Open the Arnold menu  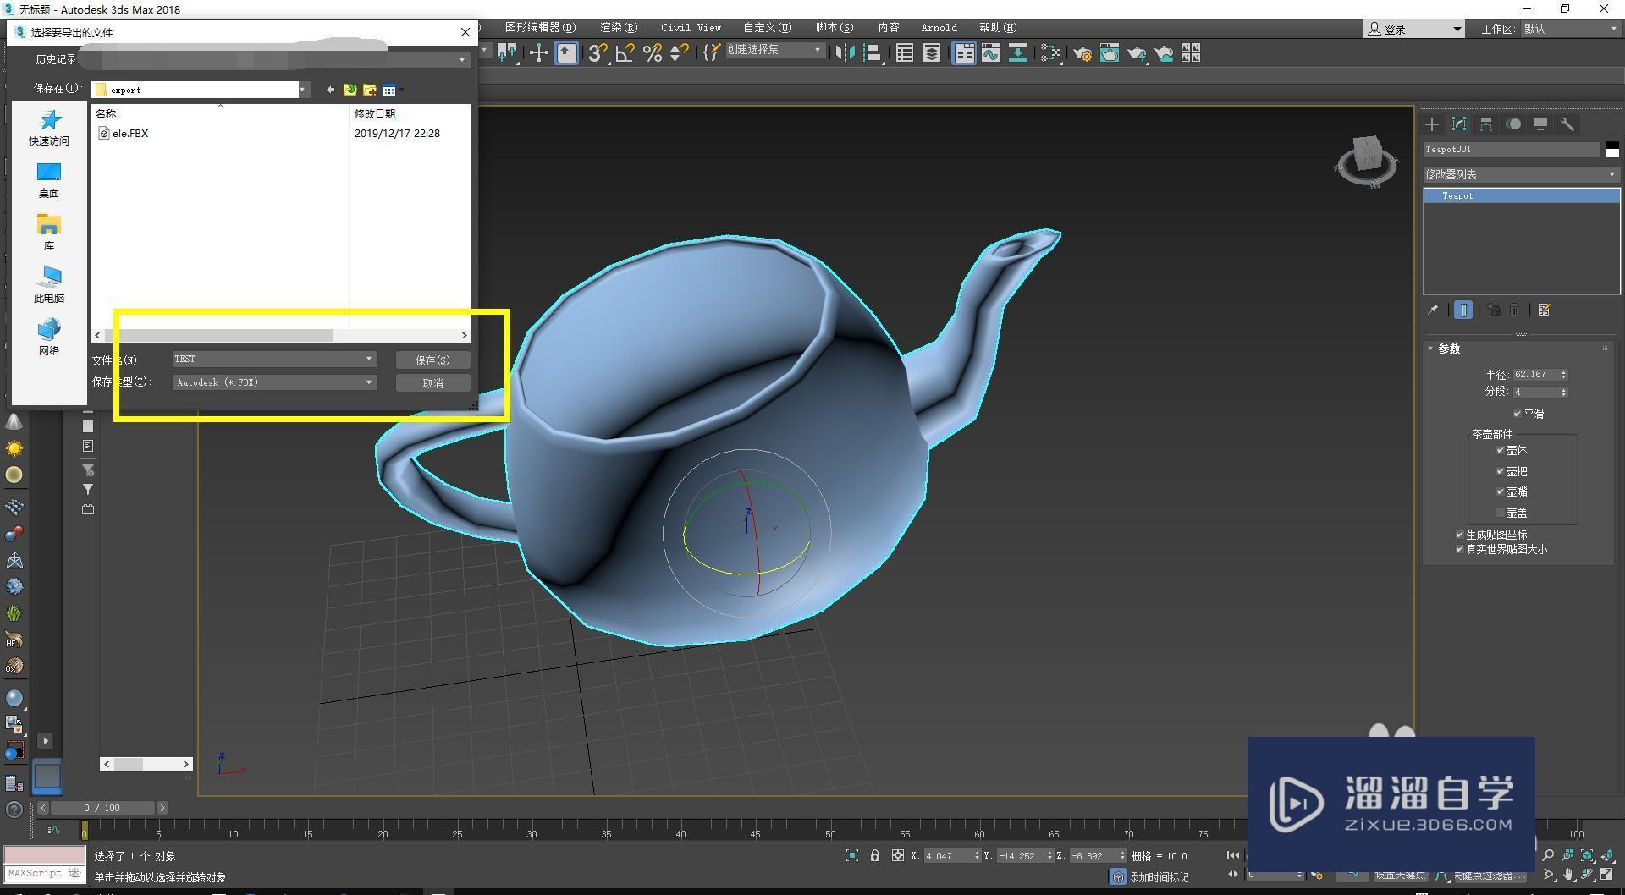pyautogui.click(x=939, y=27)
